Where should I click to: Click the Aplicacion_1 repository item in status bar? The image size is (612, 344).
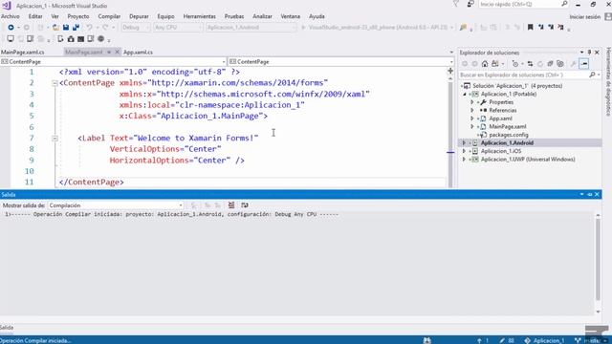544,340
